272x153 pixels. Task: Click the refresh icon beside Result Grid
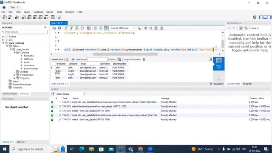point(73,59)
